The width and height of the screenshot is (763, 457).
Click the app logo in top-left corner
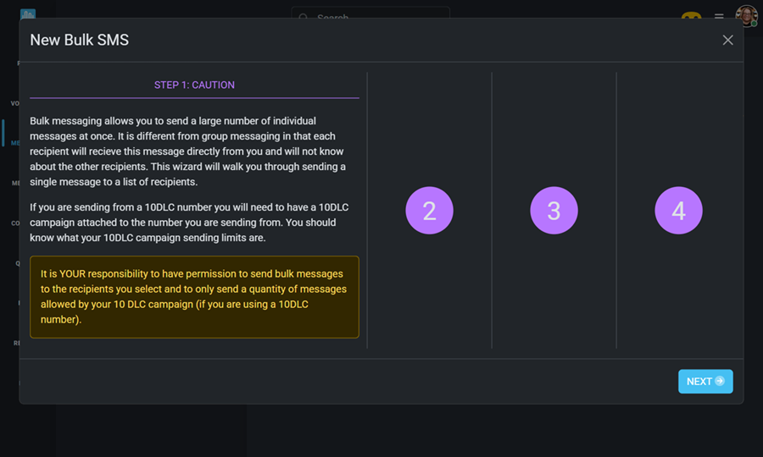tap(28, 14)
